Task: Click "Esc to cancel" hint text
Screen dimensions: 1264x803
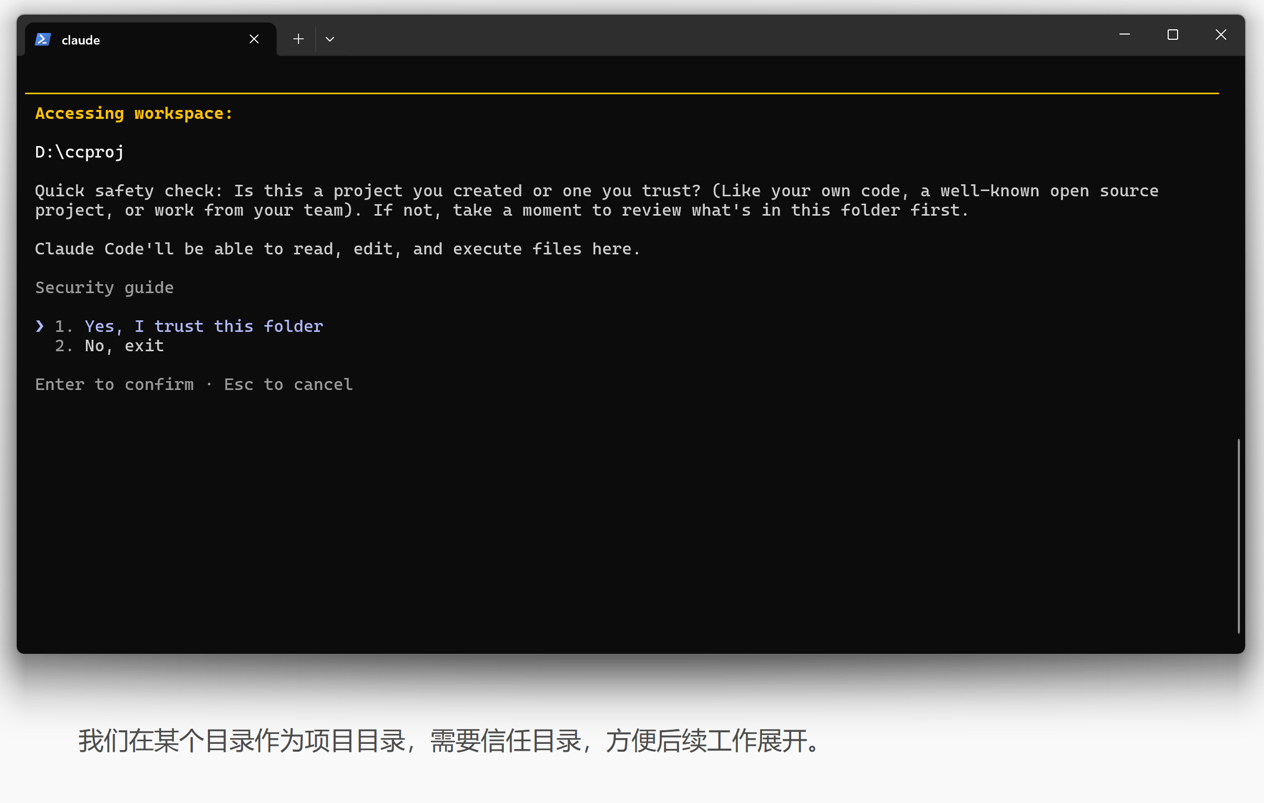Action: tap(288, 385)
